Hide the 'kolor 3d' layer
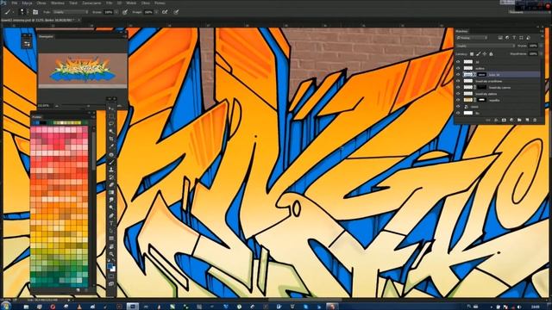This screenshot has height=310, width=552. click(458, 75)
